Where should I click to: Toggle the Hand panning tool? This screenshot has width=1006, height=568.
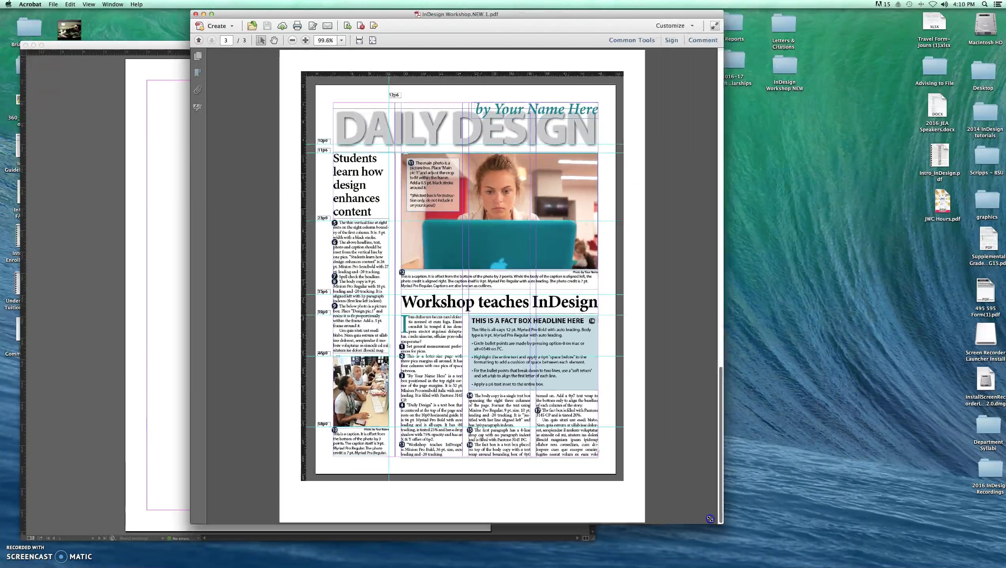click(274, 40)
